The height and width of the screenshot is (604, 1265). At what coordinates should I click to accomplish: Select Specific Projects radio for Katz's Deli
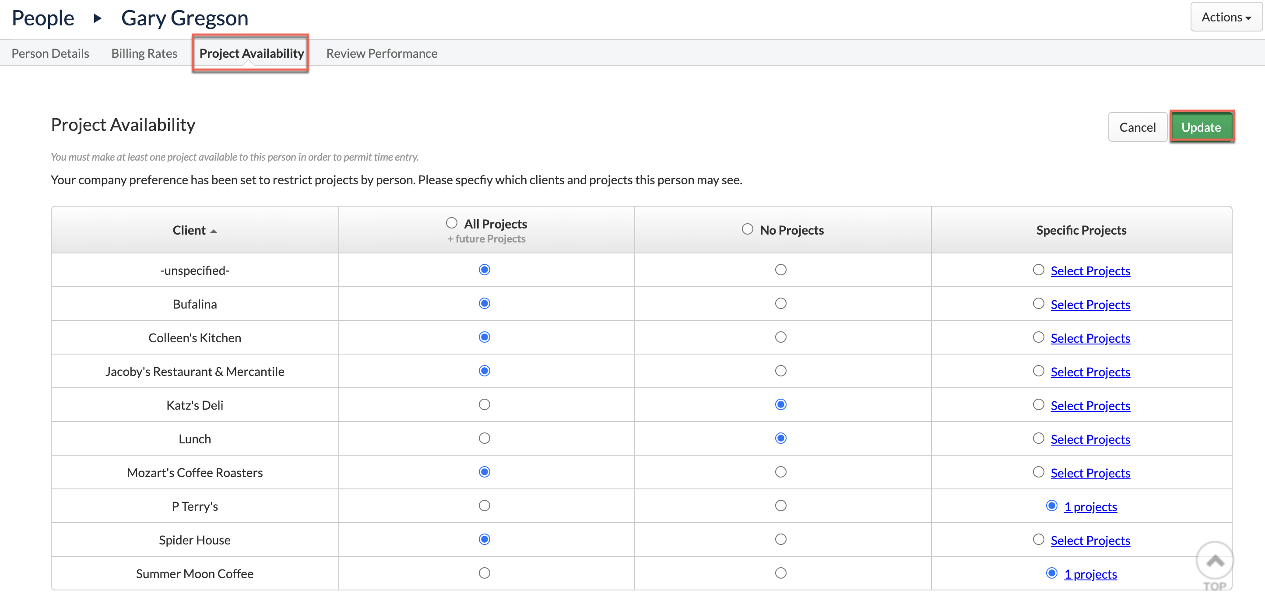click(1038, 404)
